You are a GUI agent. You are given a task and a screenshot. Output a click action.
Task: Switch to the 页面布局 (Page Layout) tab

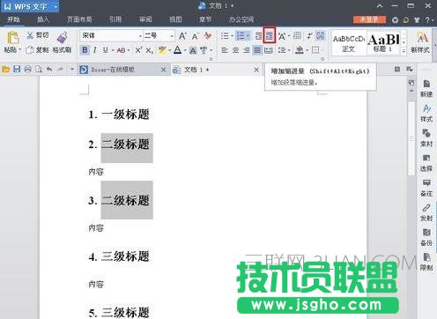[79, 19]
